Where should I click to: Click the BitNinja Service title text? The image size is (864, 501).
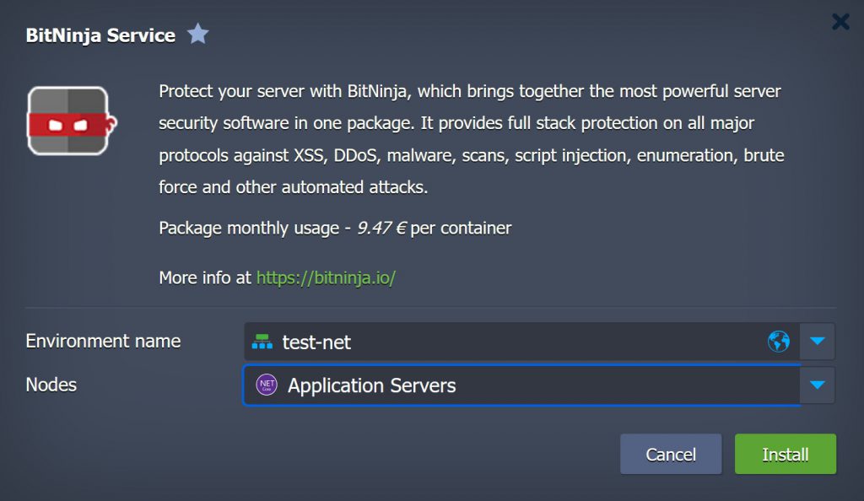(100, 35)
